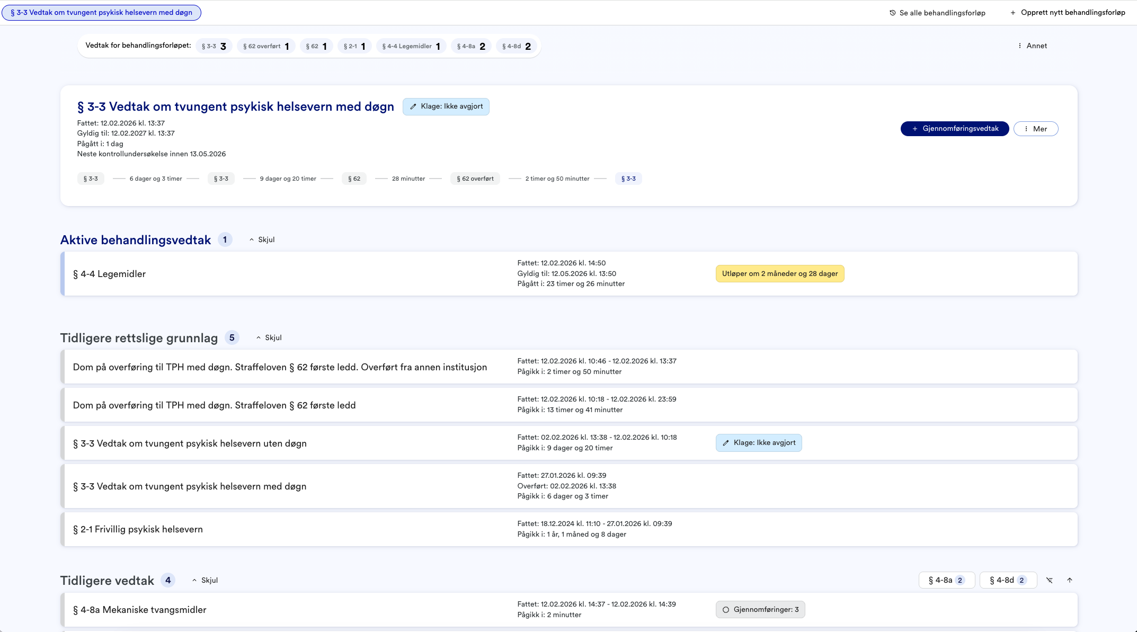Open the Annet options menu
The image size is (1137, 632).
(x=1032, y=46)
